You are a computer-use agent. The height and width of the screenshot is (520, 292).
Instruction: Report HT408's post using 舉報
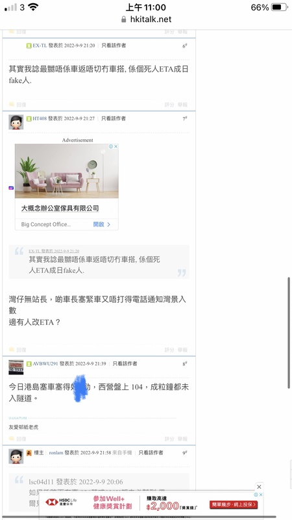click(182, 350)
